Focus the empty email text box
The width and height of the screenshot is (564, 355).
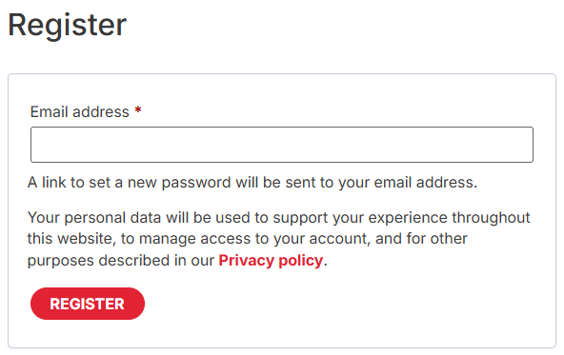click(282, 145)
